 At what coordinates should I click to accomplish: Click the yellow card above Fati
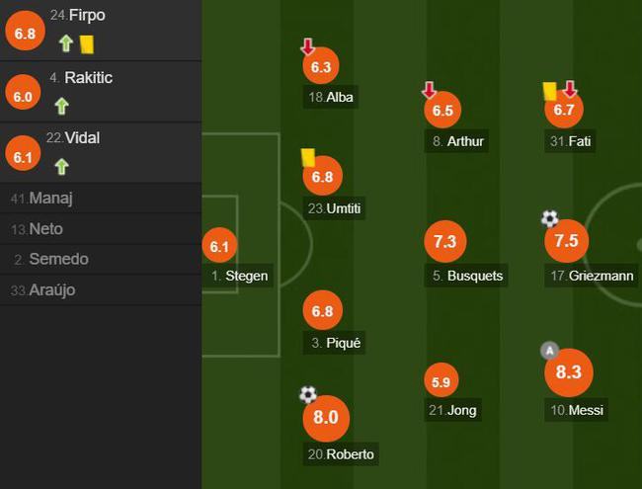[550, 91]
